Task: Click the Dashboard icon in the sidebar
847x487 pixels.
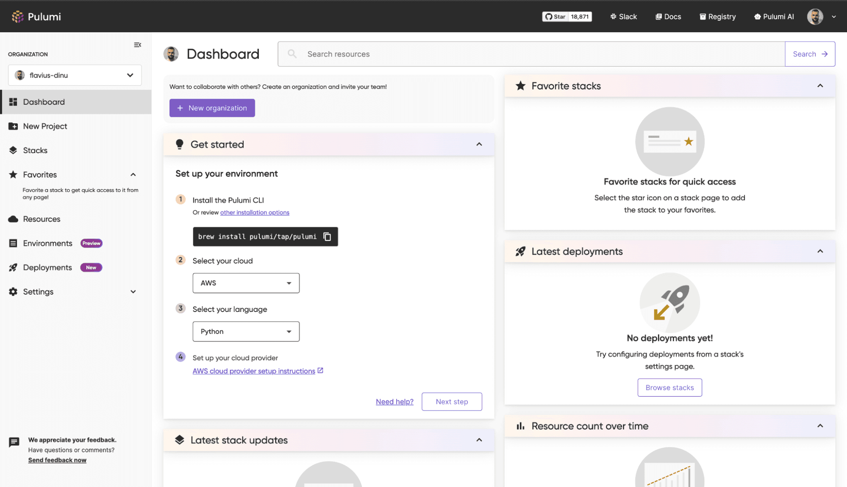Action: 13,102
